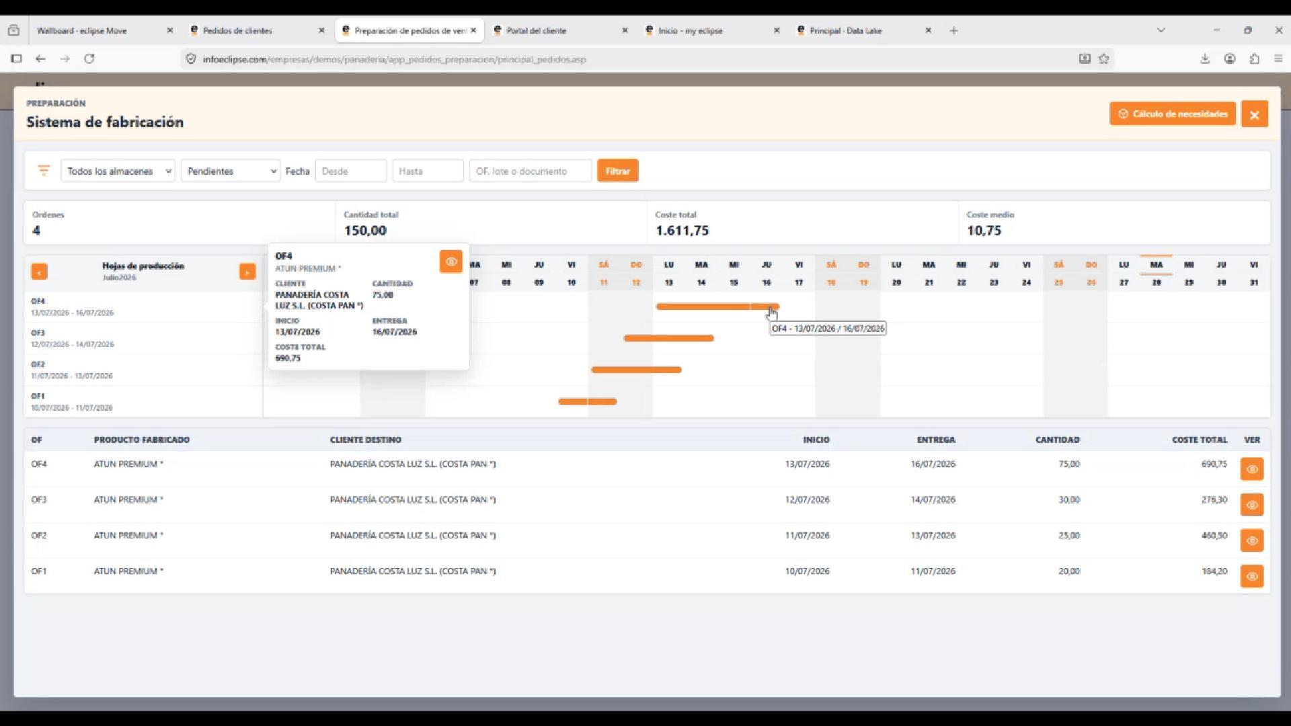Screen dimensions: 1291x726
Task: Open the Pendientes status dropdown
Action: click(231, 171)
